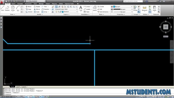Select the Line drawing tool

pos(2,8)
